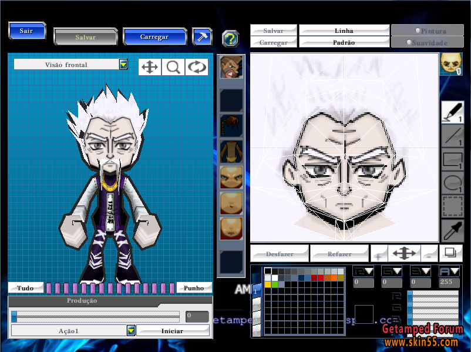Click the frame number field beside Produção slider
471x352 pixels.
coord(197,316)
